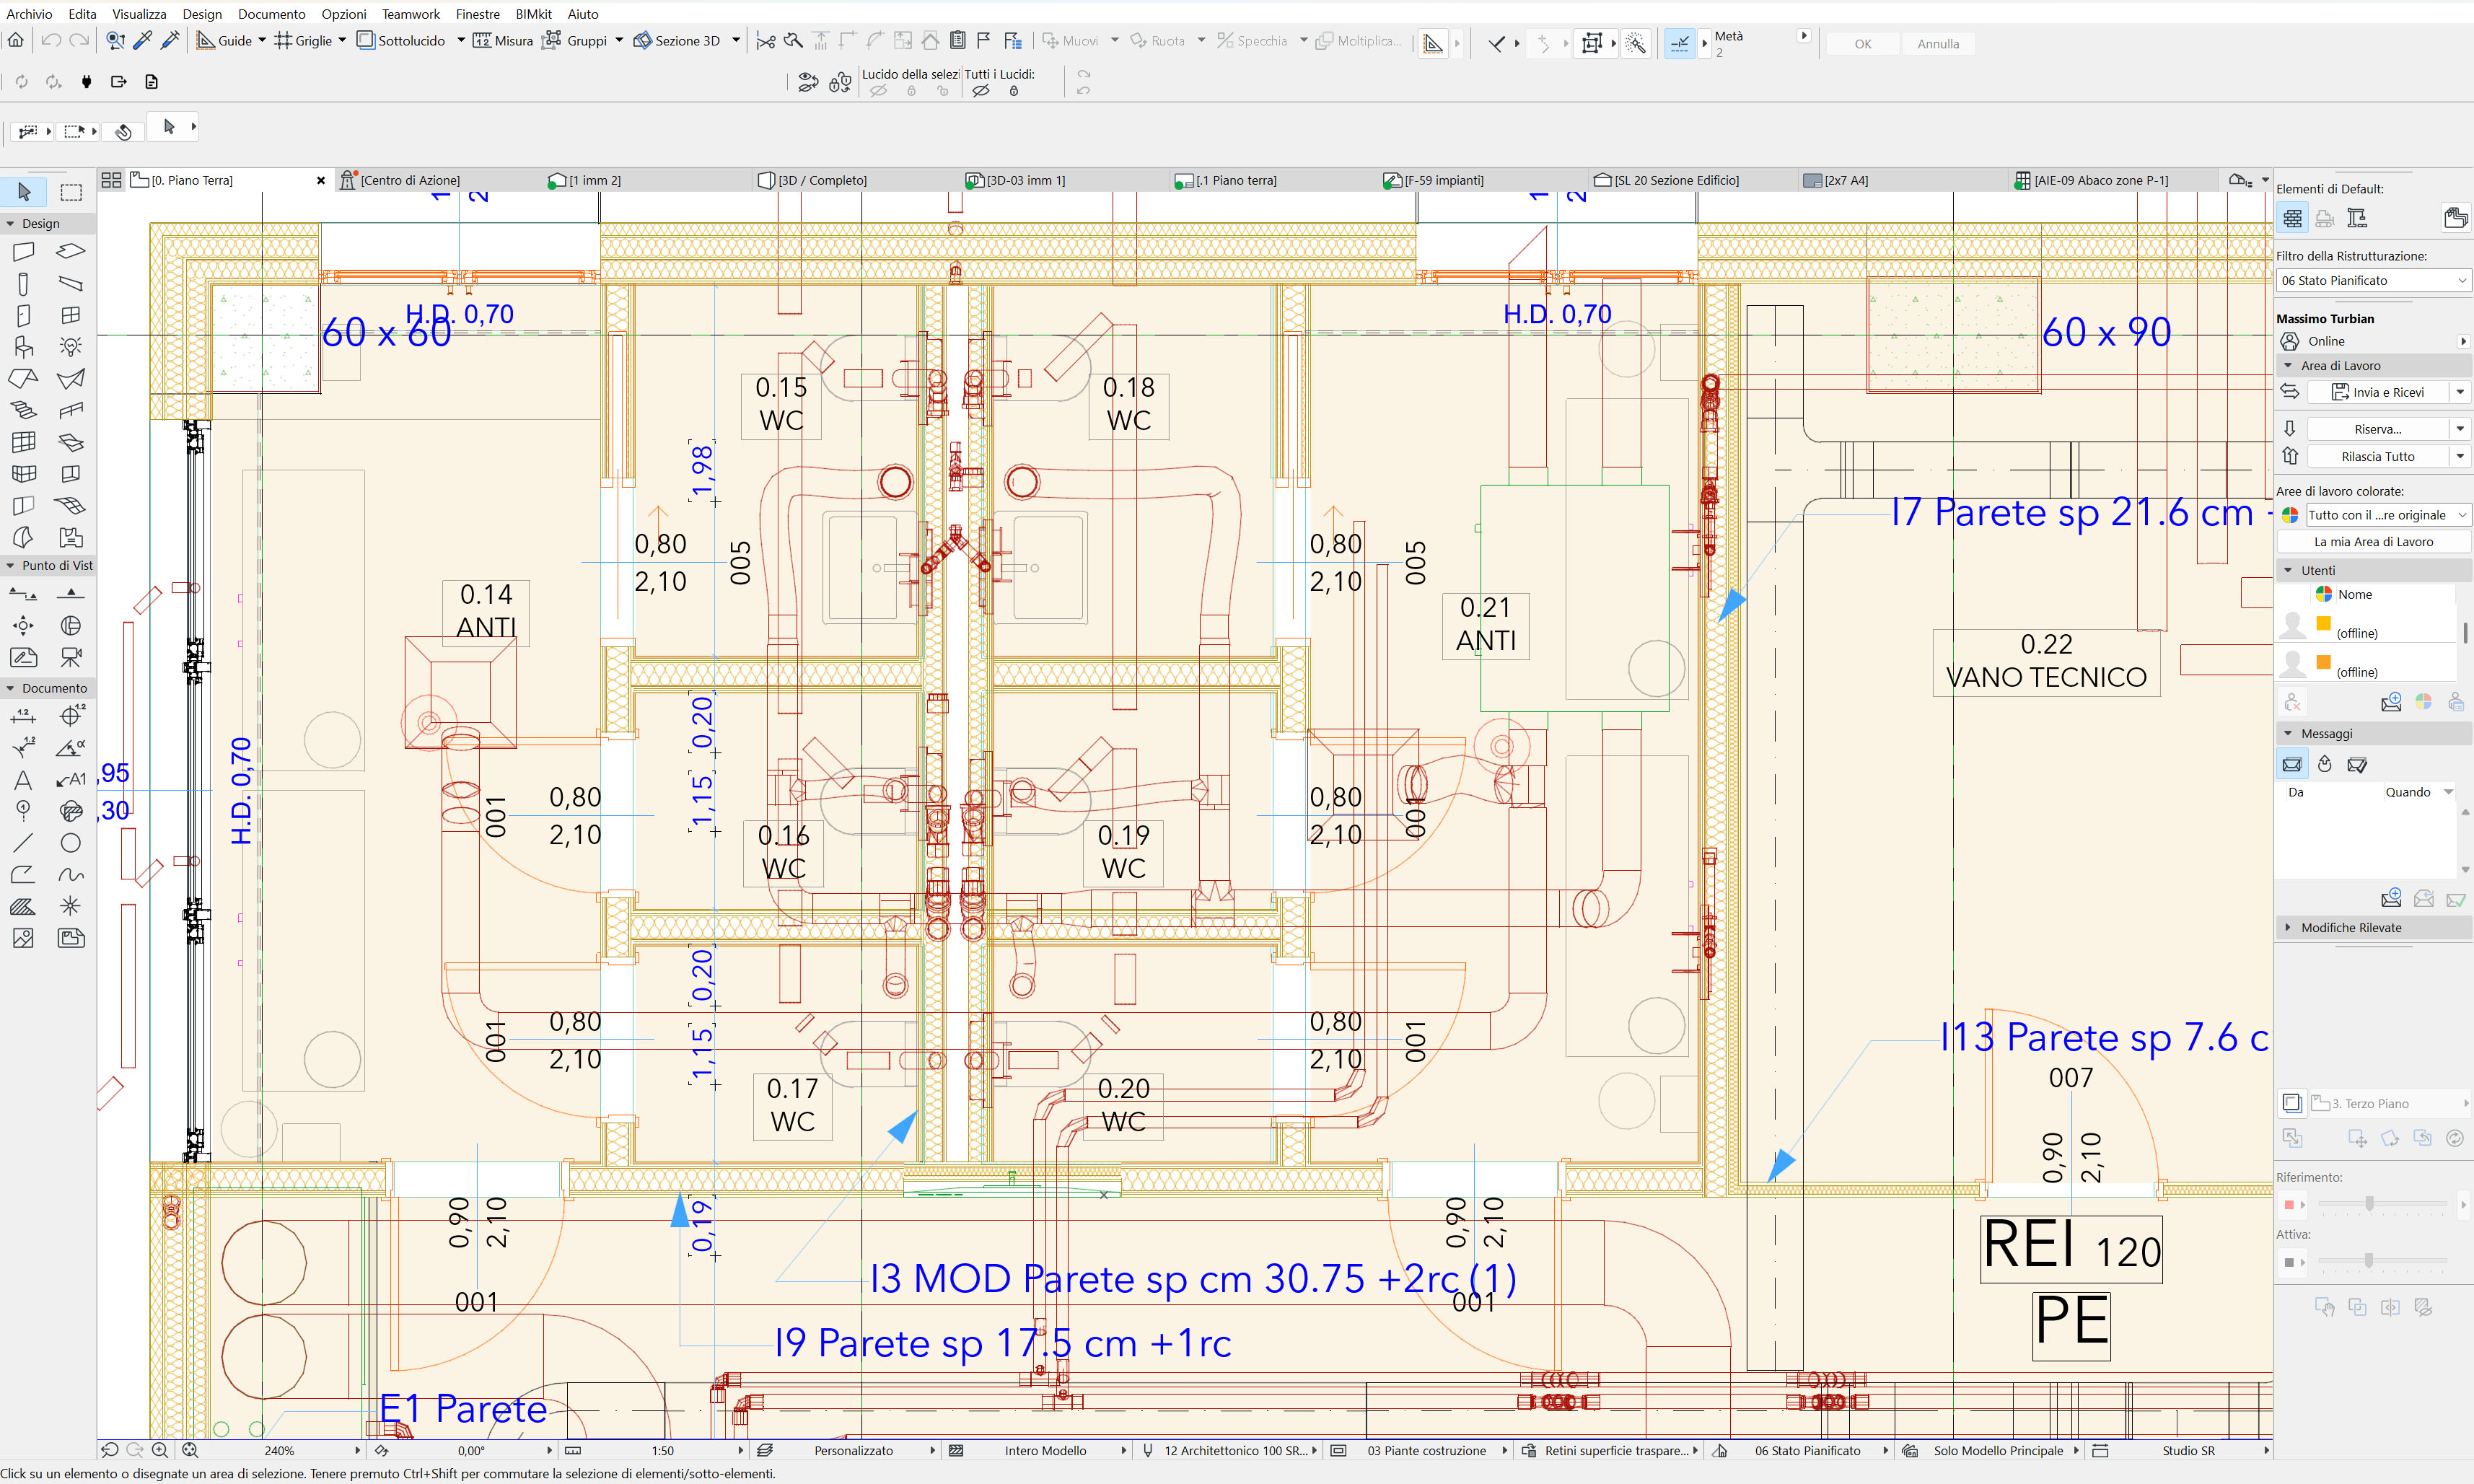Choose the Circle drawing tool
The width and height of the screenshot is (2474, 1484).
[70, 843]
